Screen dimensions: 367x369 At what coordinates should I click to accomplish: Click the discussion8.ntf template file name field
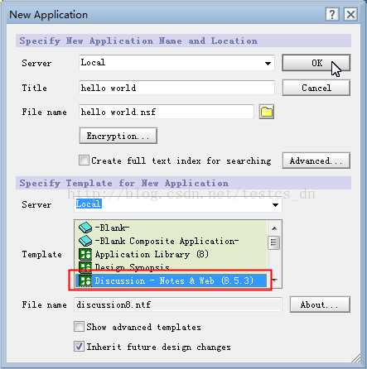point(178,304)
